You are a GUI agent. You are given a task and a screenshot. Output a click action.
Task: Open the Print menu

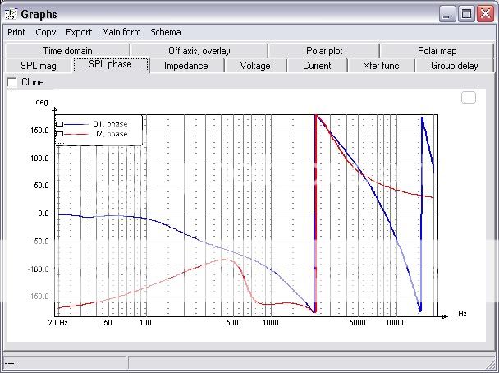pos(16,33)
